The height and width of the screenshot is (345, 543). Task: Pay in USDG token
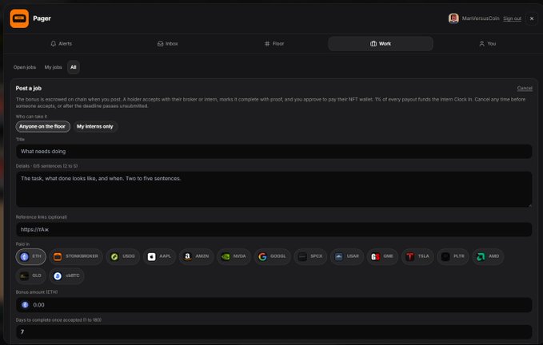123,256
